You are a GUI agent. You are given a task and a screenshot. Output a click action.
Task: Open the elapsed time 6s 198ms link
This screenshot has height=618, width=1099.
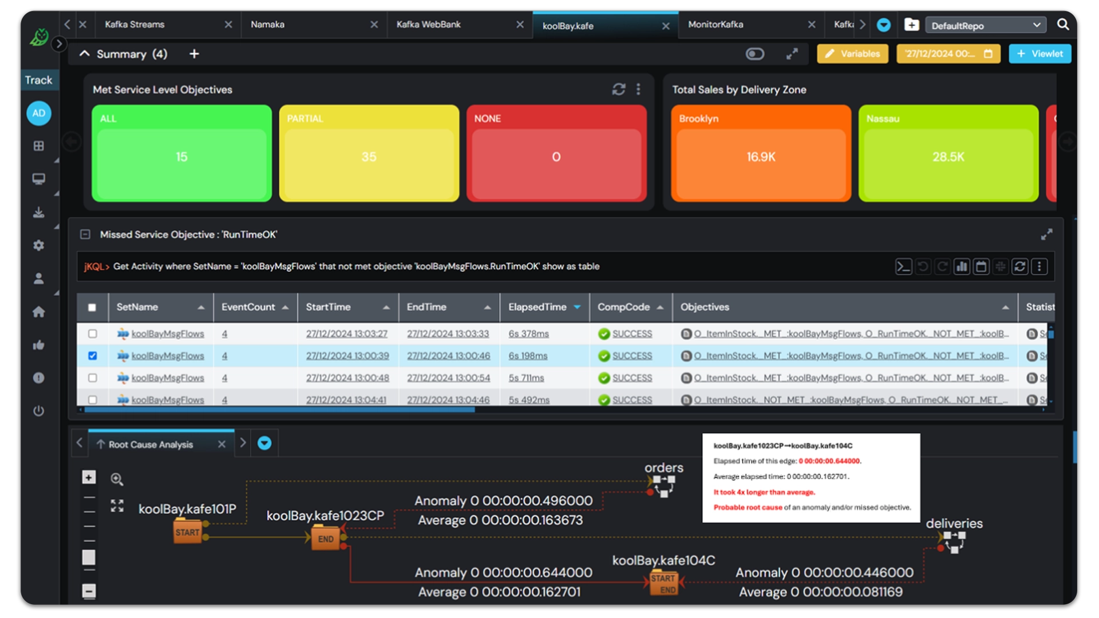[528, 356]
